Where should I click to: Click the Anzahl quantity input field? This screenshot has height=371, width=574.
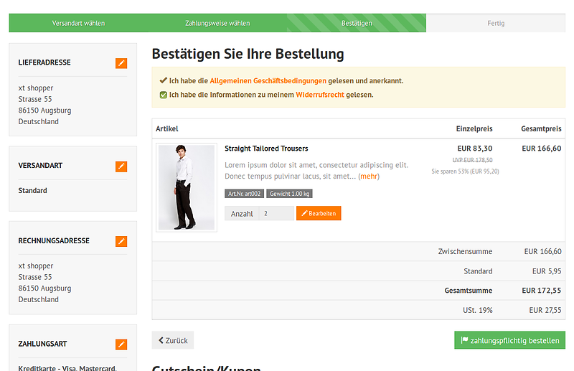click(x=276, y=214)
